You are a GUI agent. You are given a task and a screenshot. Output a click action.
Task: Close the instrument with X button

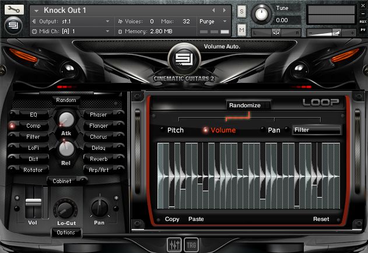363,6
